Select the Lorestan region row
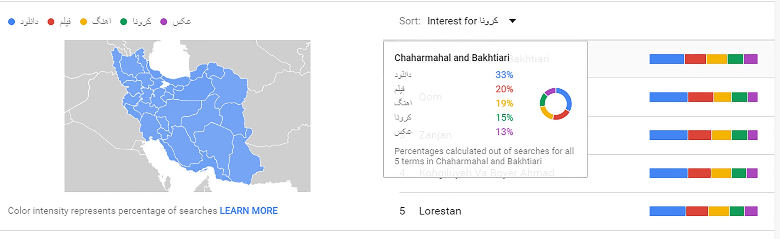This screenshot has height=239, width=780. (x=587, y=211)
